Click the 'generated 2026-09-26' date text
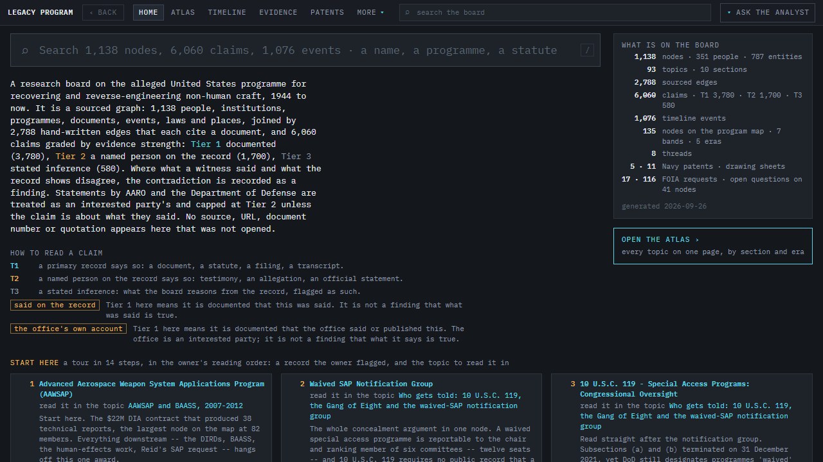Screen dimensions: 823x462 [664, 206]
